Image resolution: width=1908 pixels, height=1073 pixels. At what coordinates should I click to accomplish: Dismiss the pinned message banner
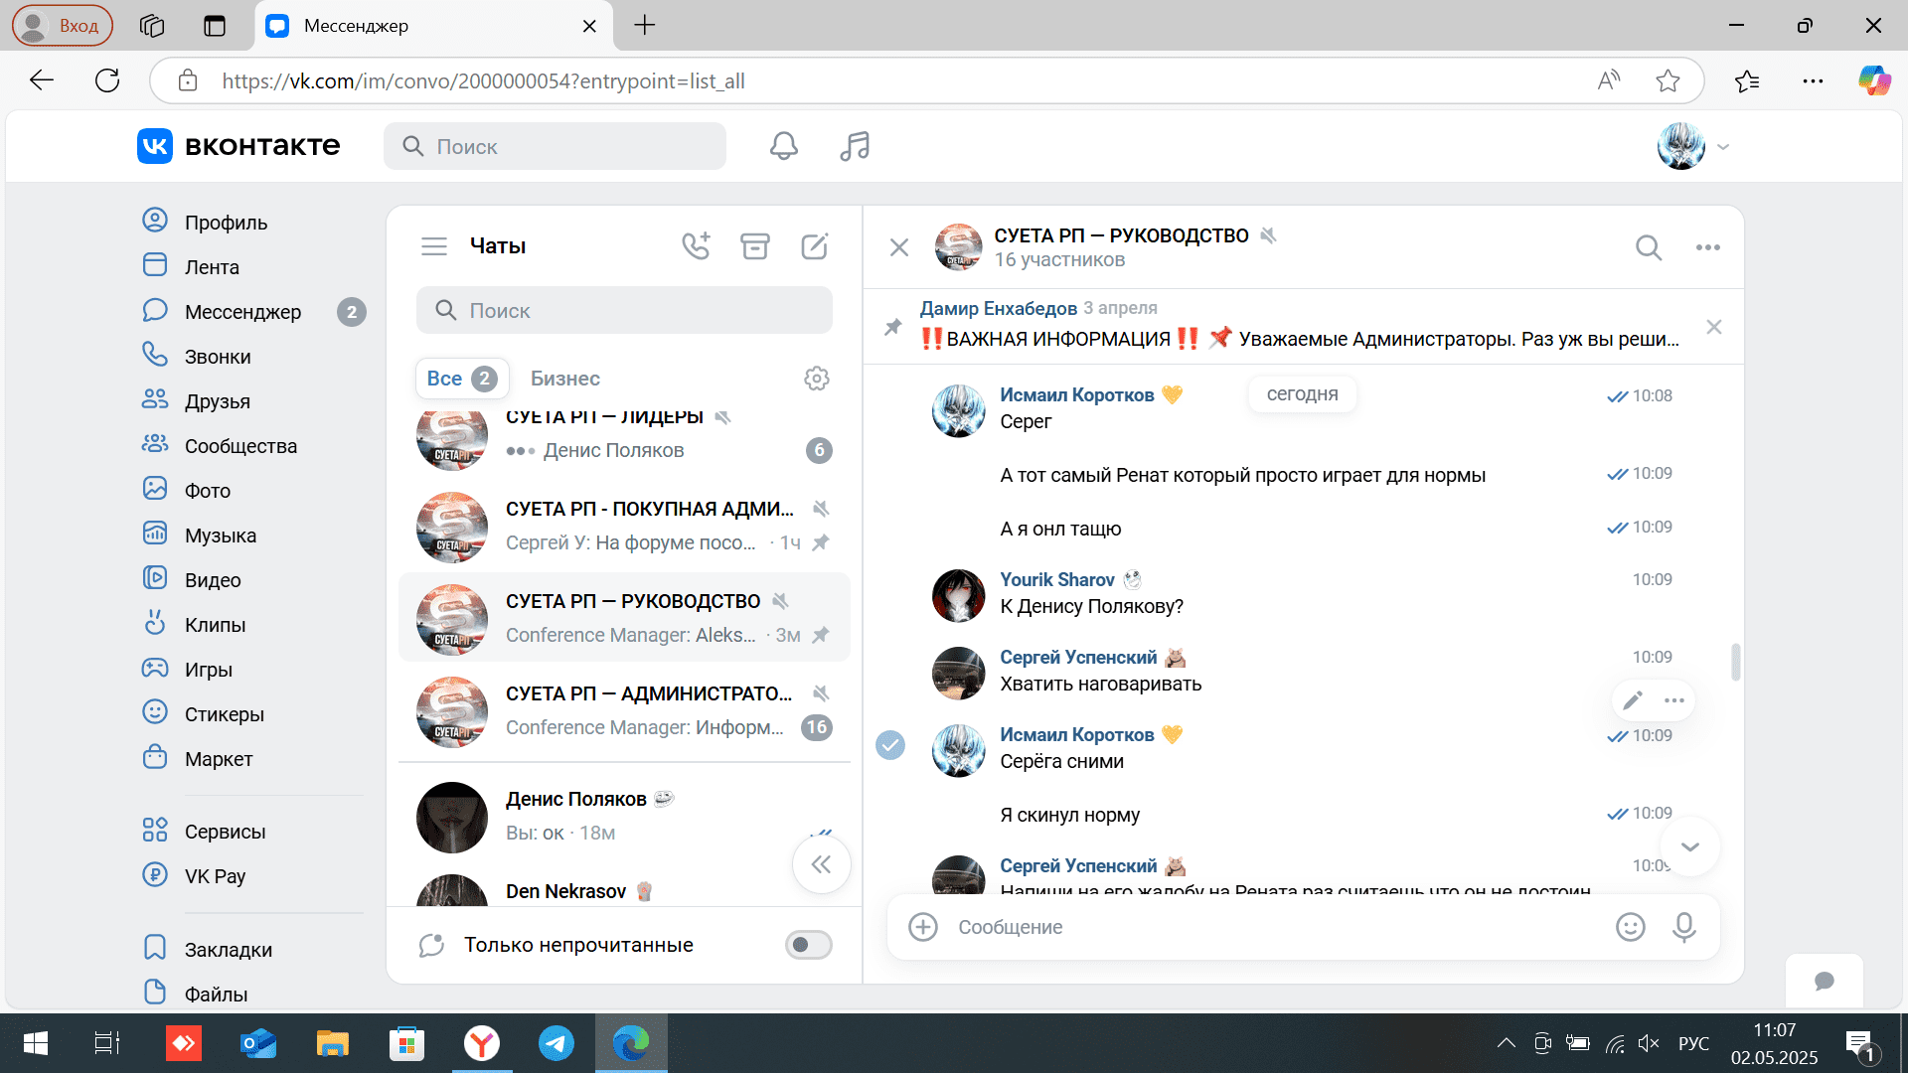coord(1714,327)
